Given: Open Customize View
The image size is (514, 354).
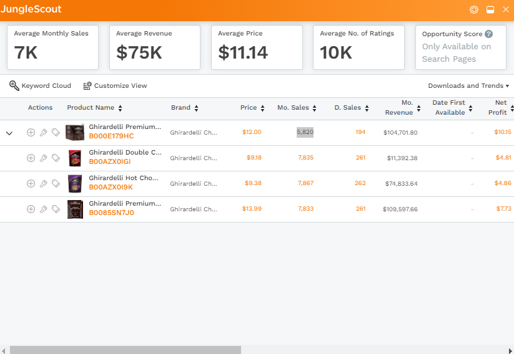Looking at the screenshot, I should pos(115,86).
